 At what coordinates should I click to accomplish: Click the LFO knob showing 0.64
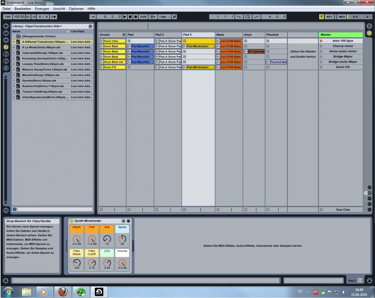[x=107, y=262]
